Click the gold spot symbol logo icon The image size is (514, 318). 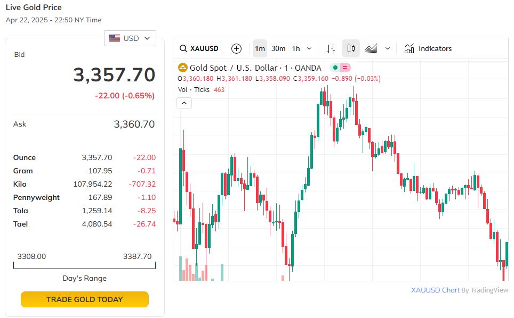click(x=183, y=68)
